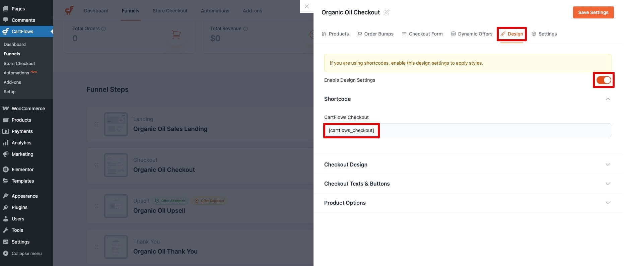Click the Total Revenue help icon
The height and width of the screenshot is (266, 624).
pyautogui.click(x=246, y=29)
